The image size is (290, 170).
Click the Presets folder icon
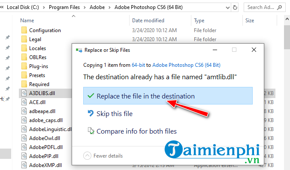pyautogui.click(x=24, y=75)
